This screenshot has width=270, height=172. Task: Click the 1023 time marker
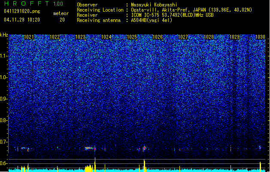[81, 37]
